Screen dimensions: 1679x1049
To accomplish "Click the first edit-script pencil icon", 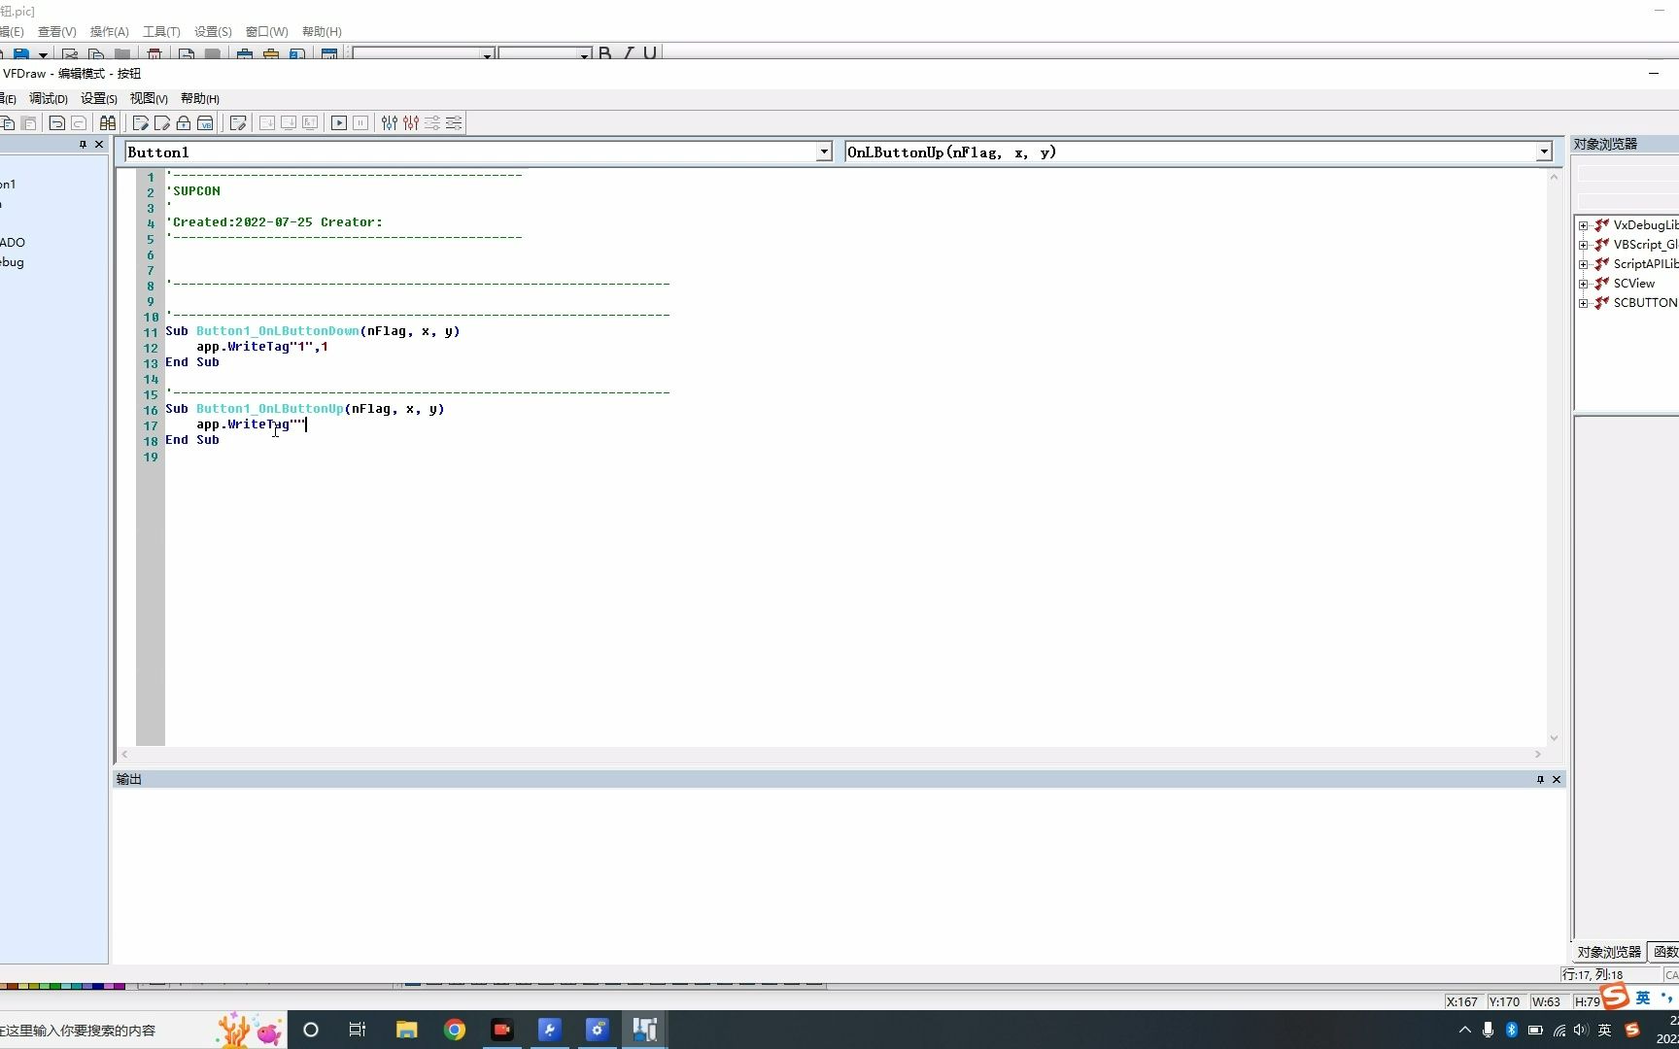I will click(140, 123).
